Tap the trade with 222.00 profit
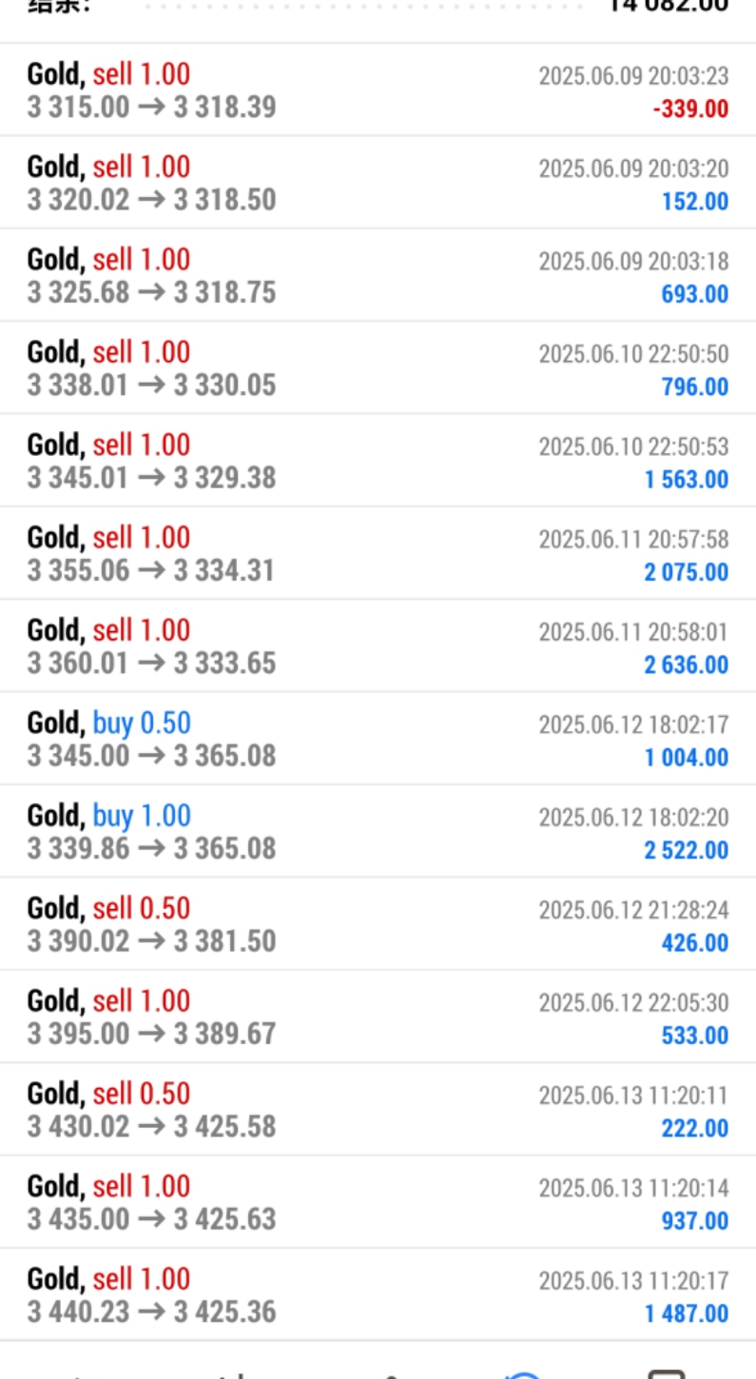The image size is (756, 1379). (377, 1110)
